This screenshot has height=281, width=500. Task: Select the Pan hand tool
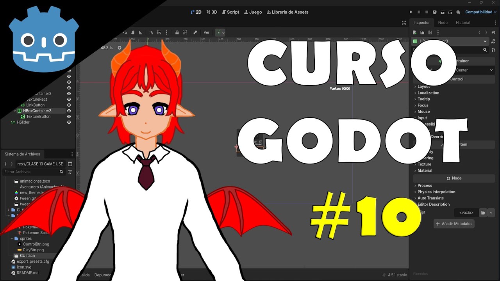tap(133, 32)
